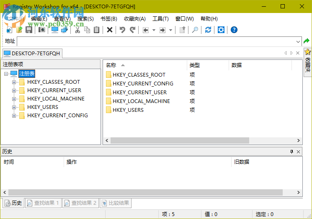
Task: Click the 时间 history column header
Action: point(32,162)
